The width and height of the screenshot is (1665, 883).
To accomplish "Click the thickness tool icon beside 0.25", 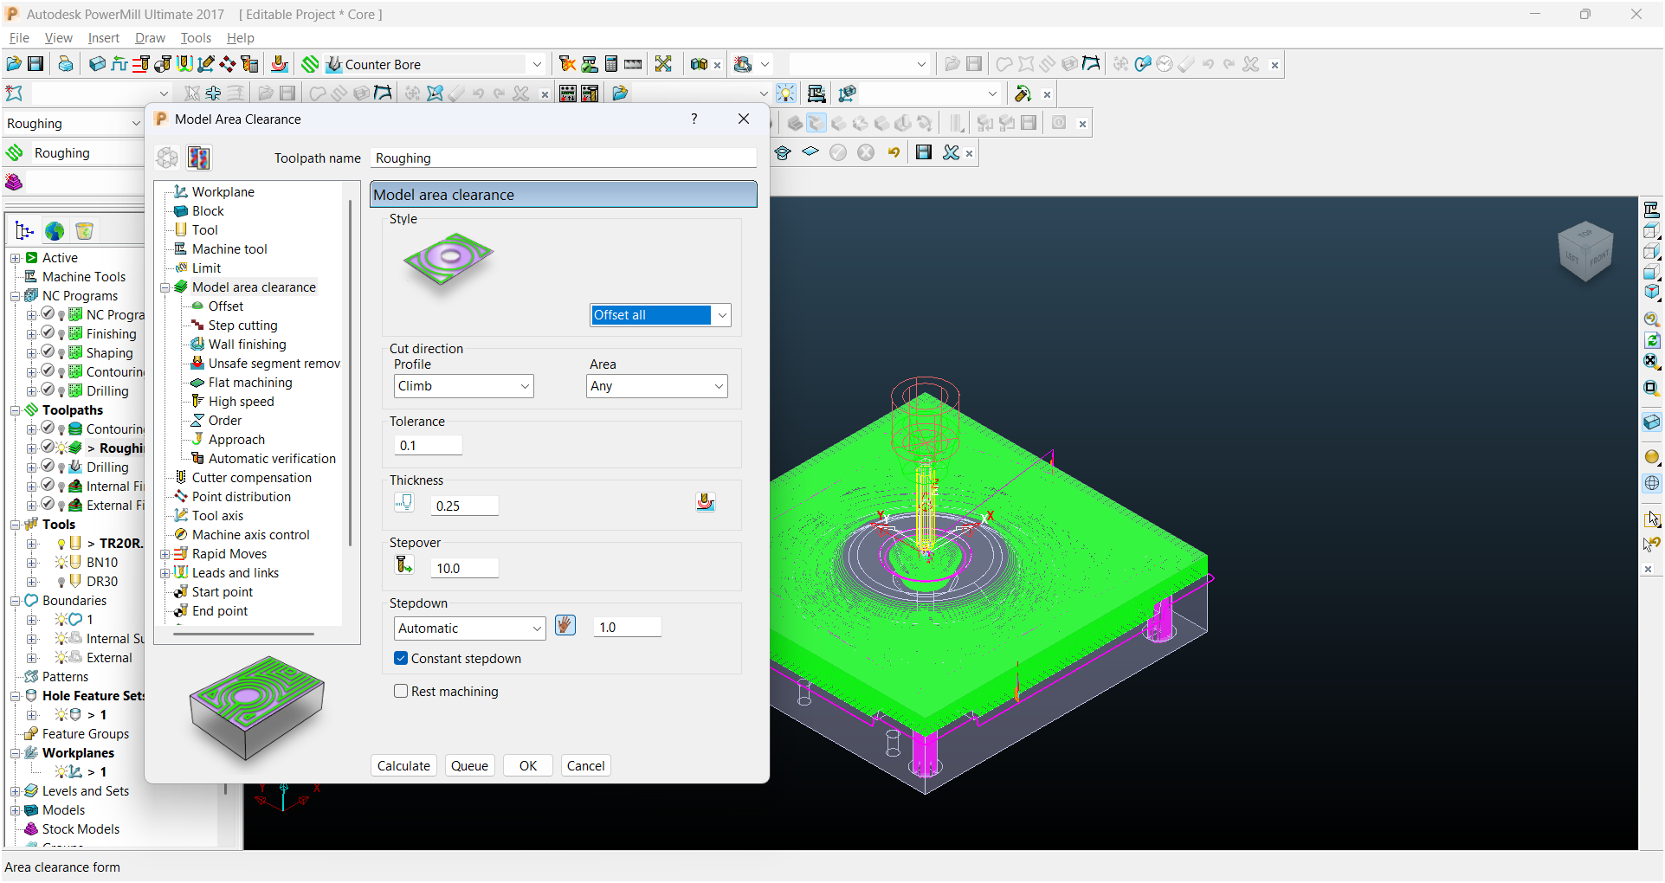I will point(404,504).
